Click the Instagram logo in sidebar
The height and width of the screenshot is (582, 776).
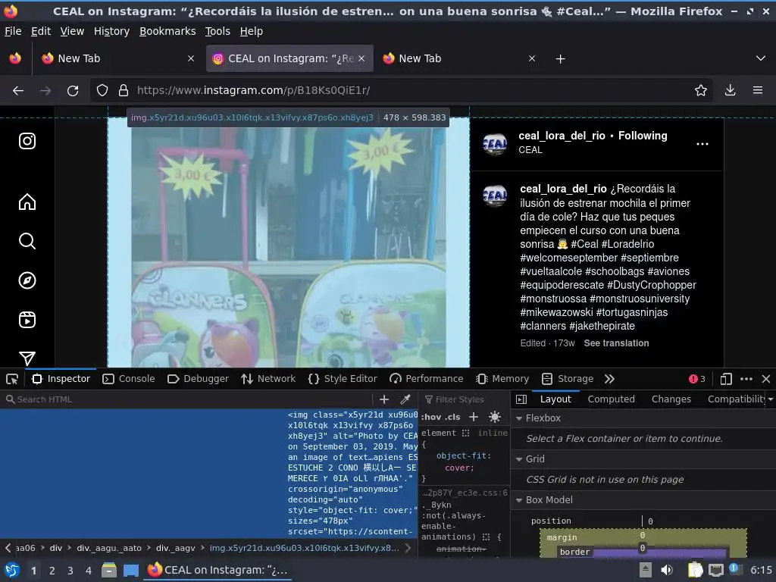pyautogui.click(x=27, y=141)
